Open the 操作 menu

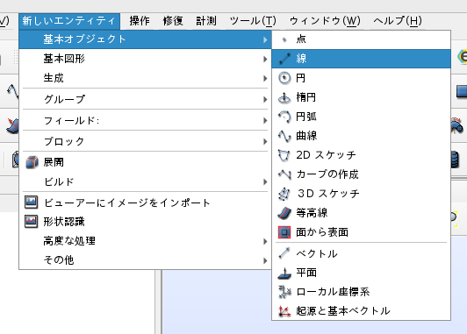point(140,21)
